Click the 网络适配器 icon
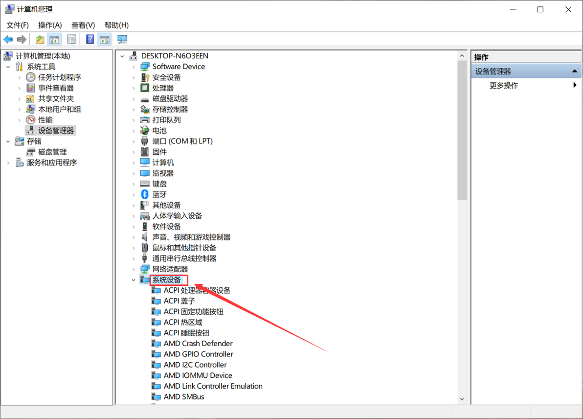The height and width of the screenshot is (419, 583). (145, 269)
